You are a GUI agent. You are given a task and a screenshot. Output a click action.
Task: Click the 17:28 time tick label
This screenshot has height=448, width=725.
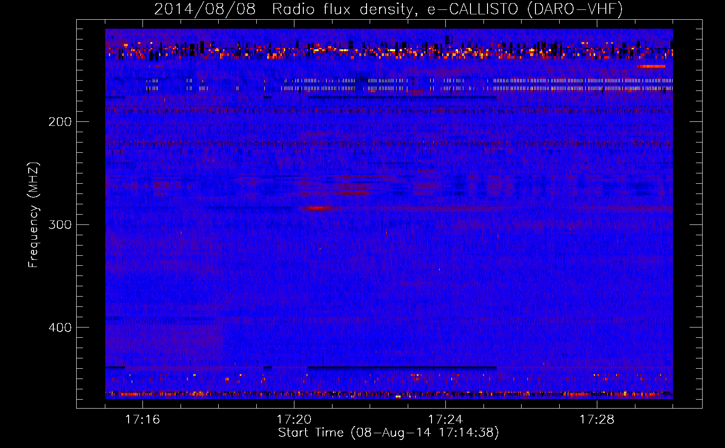(x=597, y=420)
